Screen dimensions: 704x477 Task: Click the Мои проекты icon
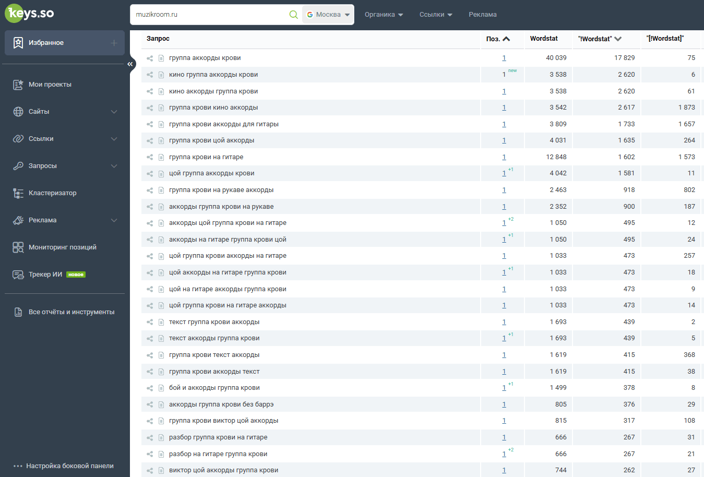[x=18, y=85]
